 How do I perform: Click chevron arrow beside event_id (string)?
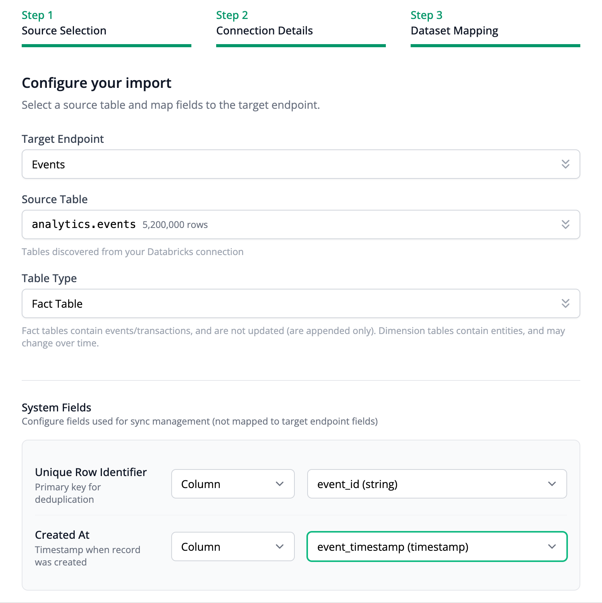(552, 484)
